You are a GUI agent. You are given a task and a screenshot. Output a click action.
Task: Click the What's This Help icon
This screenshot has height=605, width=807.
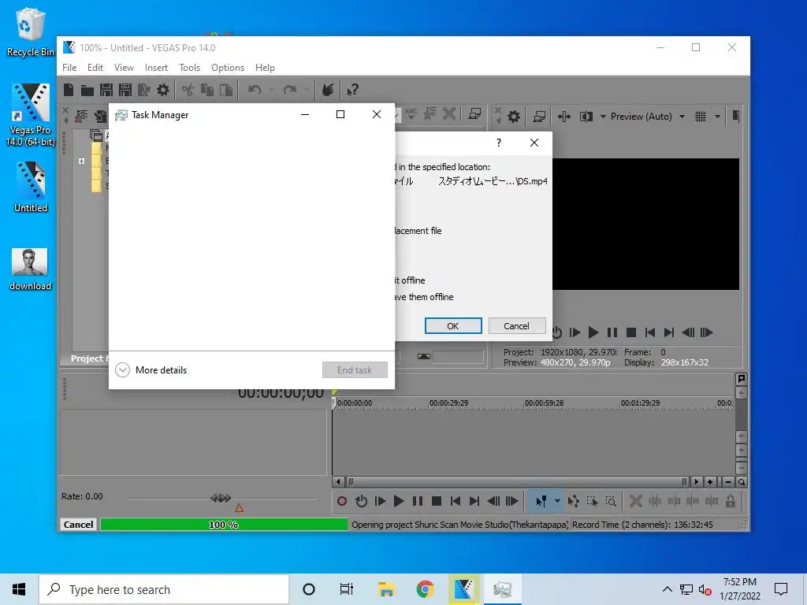[x=352, y=90]
